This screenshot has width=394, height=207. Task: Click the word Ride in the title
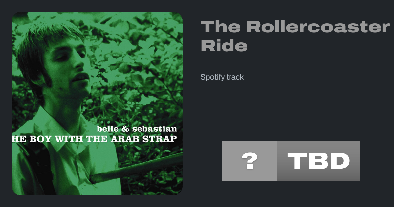coord(224,46)
